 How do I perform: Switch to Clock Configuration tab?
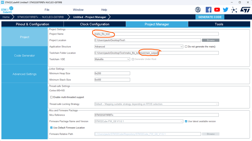point(95,24)
